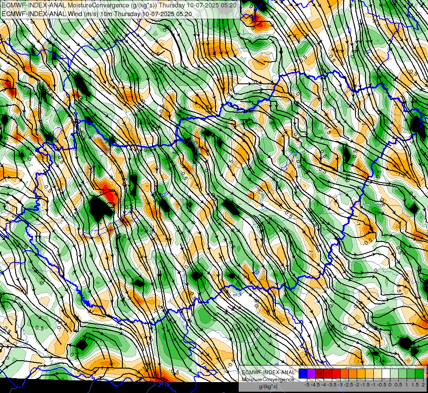Click the white swatch between -0.5 and 0
The height and width of the screenshot is (393, 428).
tap(386, 374)
